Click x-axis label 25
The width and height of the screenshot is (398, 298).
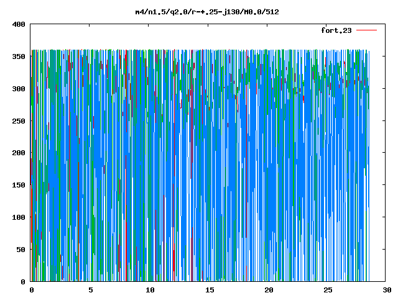click(328, 290)
